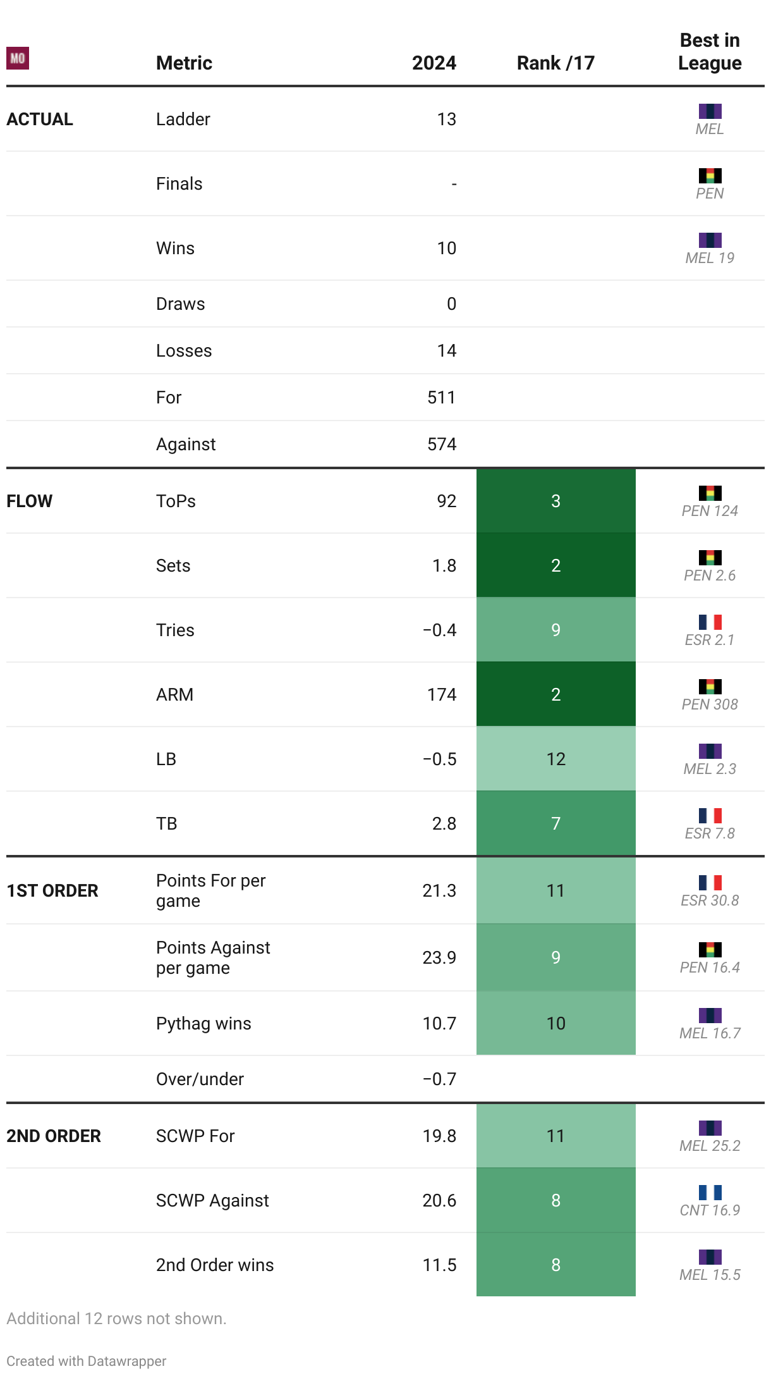Select the 2024 column header
Viewport: 771px width, 1376px height.
[x=434, y=63]
